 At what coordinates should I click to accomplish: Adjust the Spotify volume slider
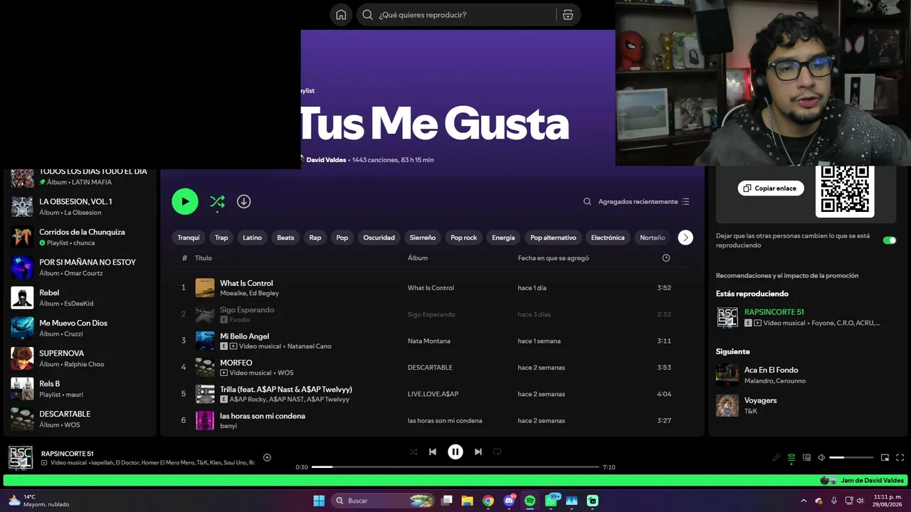(x=851, y=458)
